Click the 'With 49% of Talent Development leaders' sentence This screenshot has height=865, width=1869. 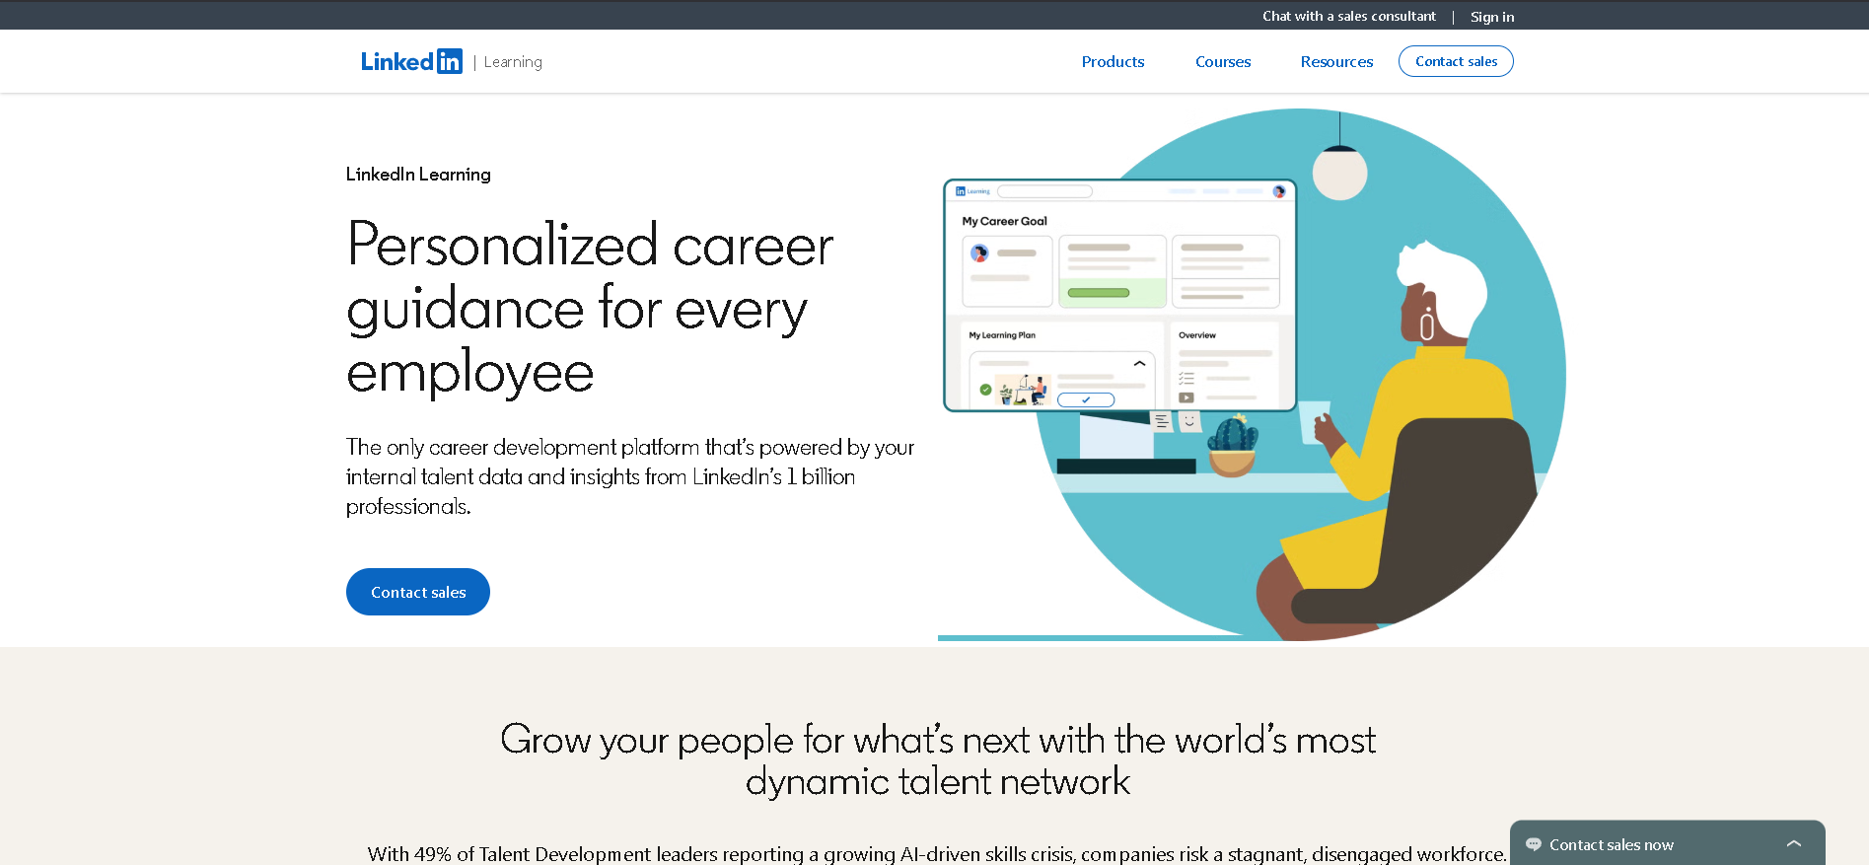pyautogui.click(x=937, y=854)
